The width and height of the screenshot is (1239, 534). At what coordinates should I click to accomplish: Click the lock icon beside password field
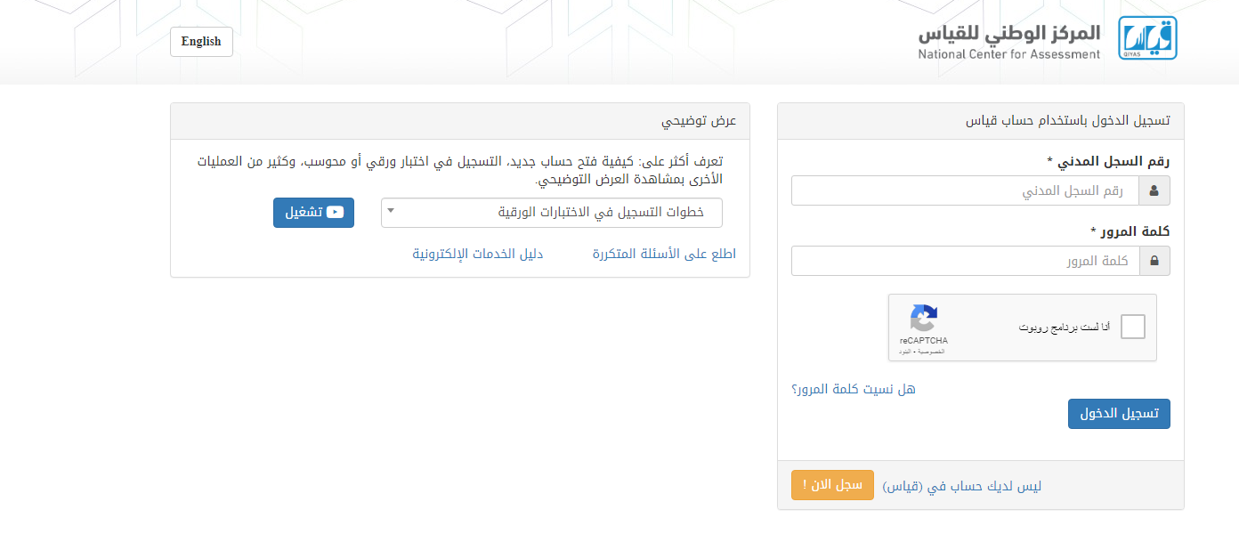point(1154,261)
